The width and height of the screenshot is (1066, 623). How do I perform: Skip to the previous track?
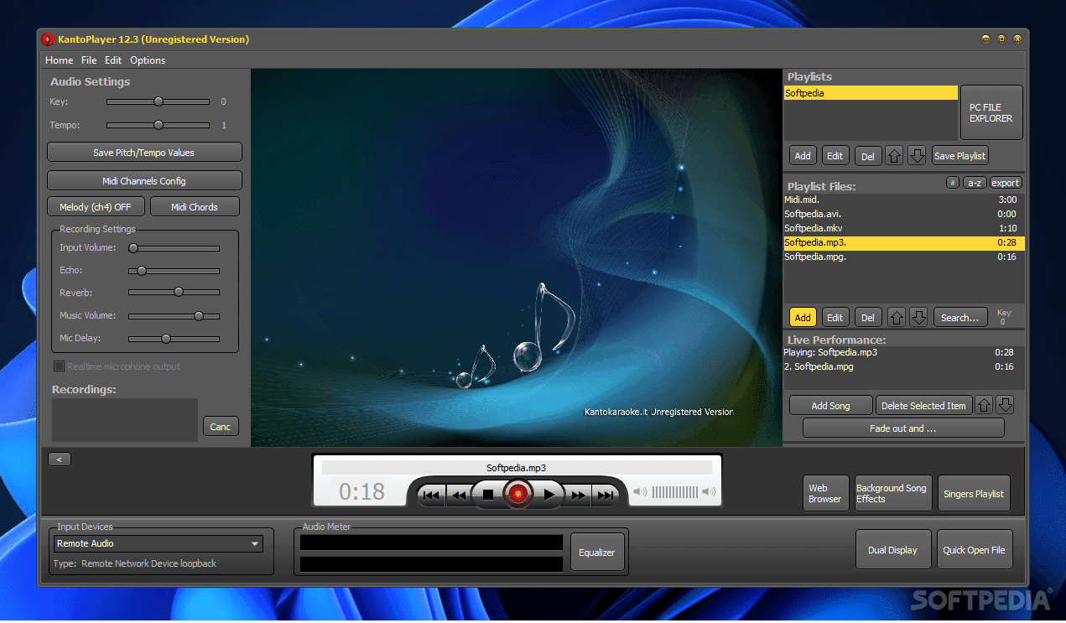431,496
